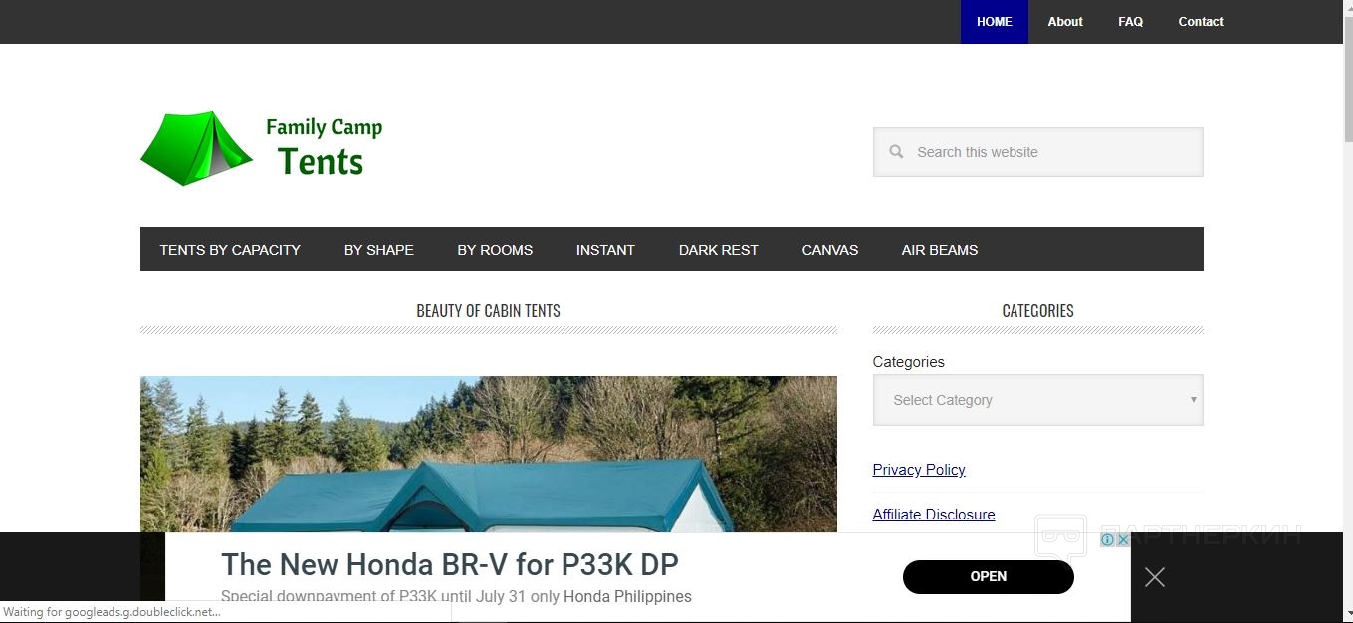
Task: Select the By Shape menu item
Action: click(379, 250)
